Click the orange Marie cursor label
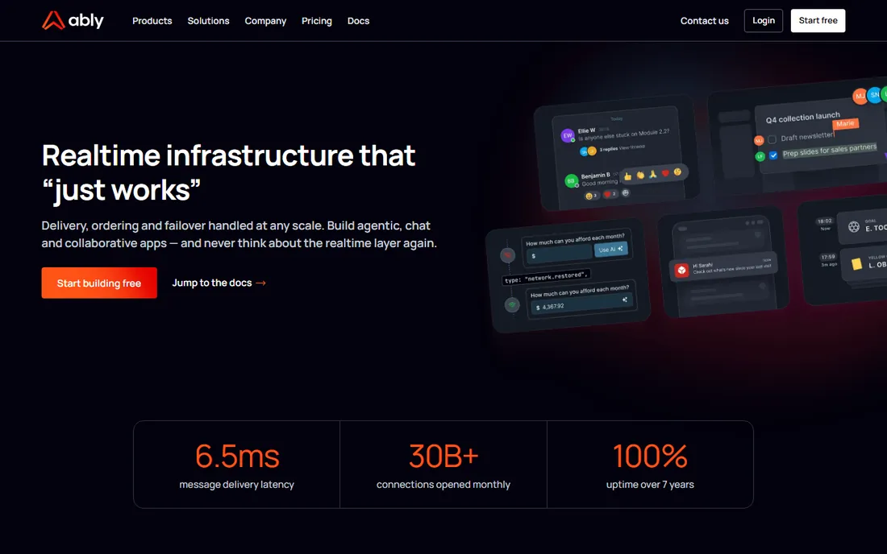Viewport: 887px width, 554px height. point(846,124)
